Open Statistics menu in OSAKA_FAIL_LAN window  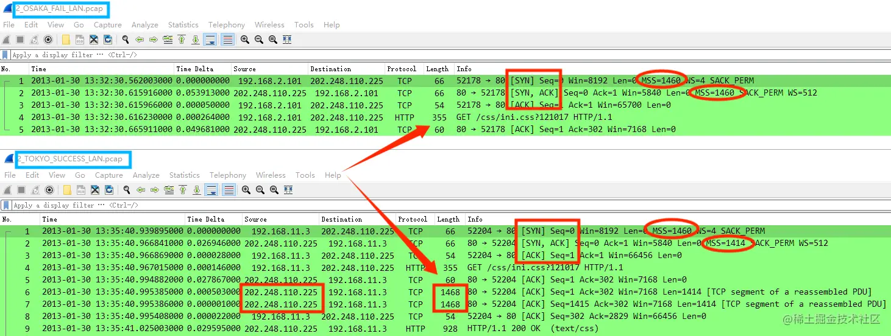[x=183, y=25]
